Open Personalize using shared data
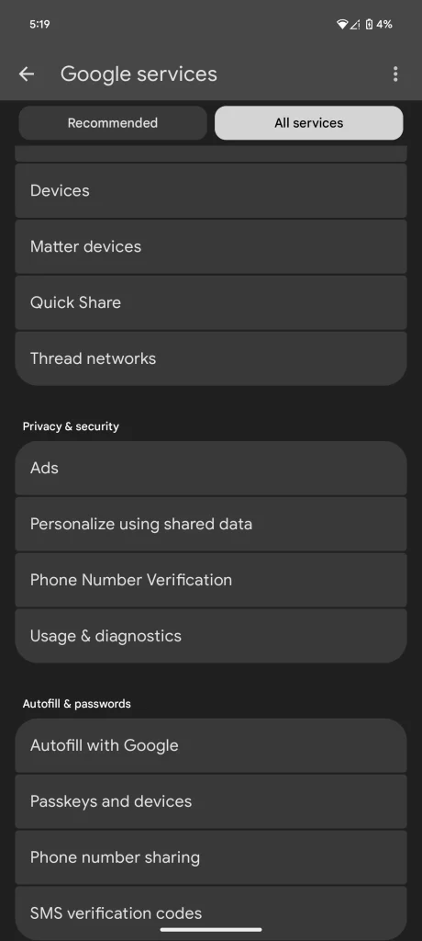 pos(211,524)
